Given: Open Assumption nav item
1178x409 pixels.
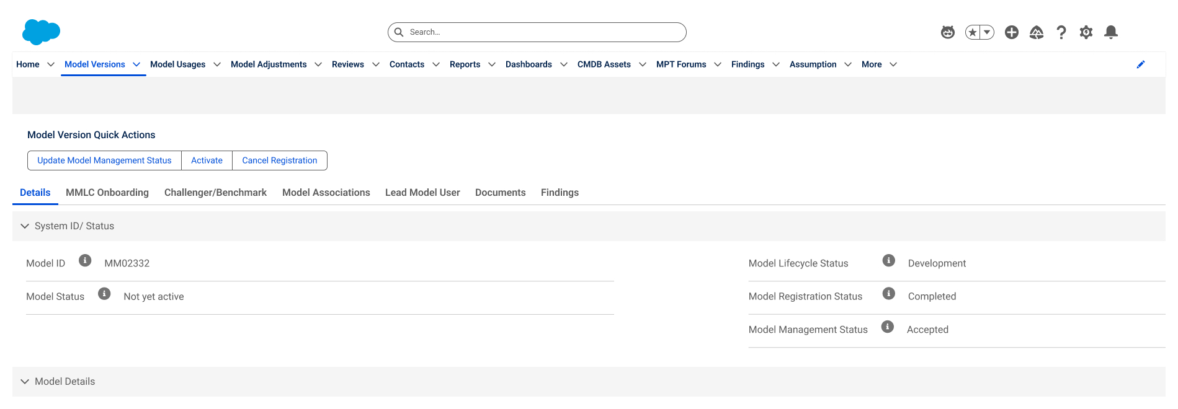Looking at the screenshot, I should point(813,64).
